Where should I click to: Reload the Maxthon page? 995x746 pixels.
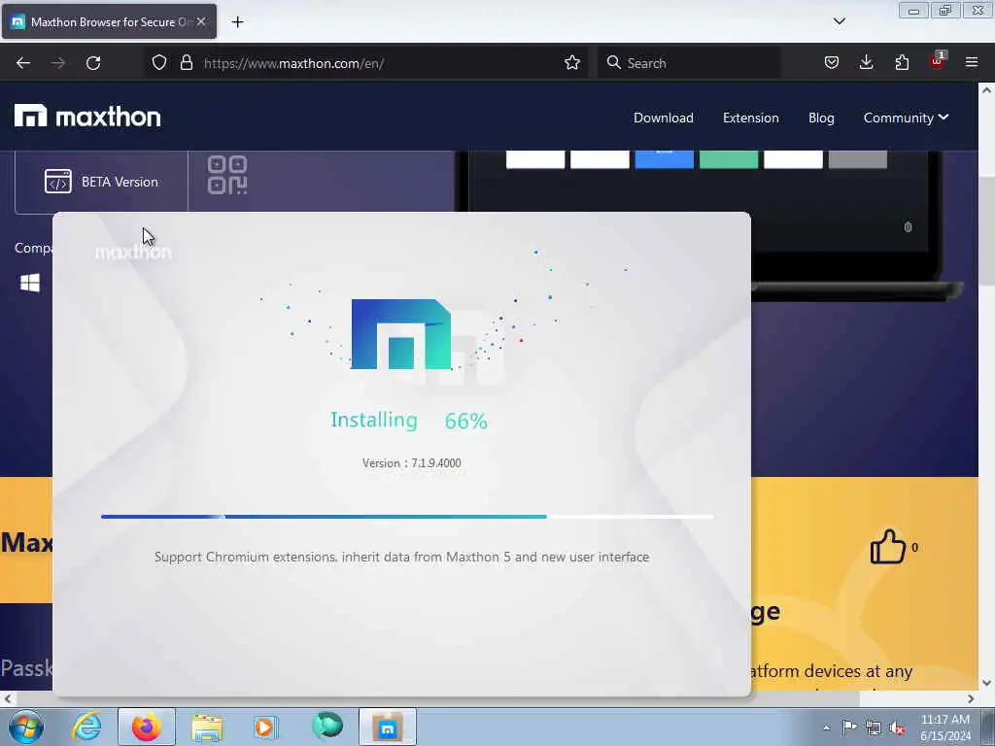coord(93,63)
